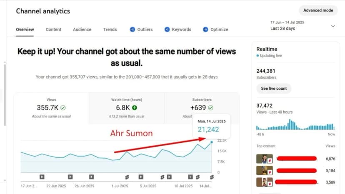Open the Trends tab
This screenshot has height=194, width=345.
point(110,29)
